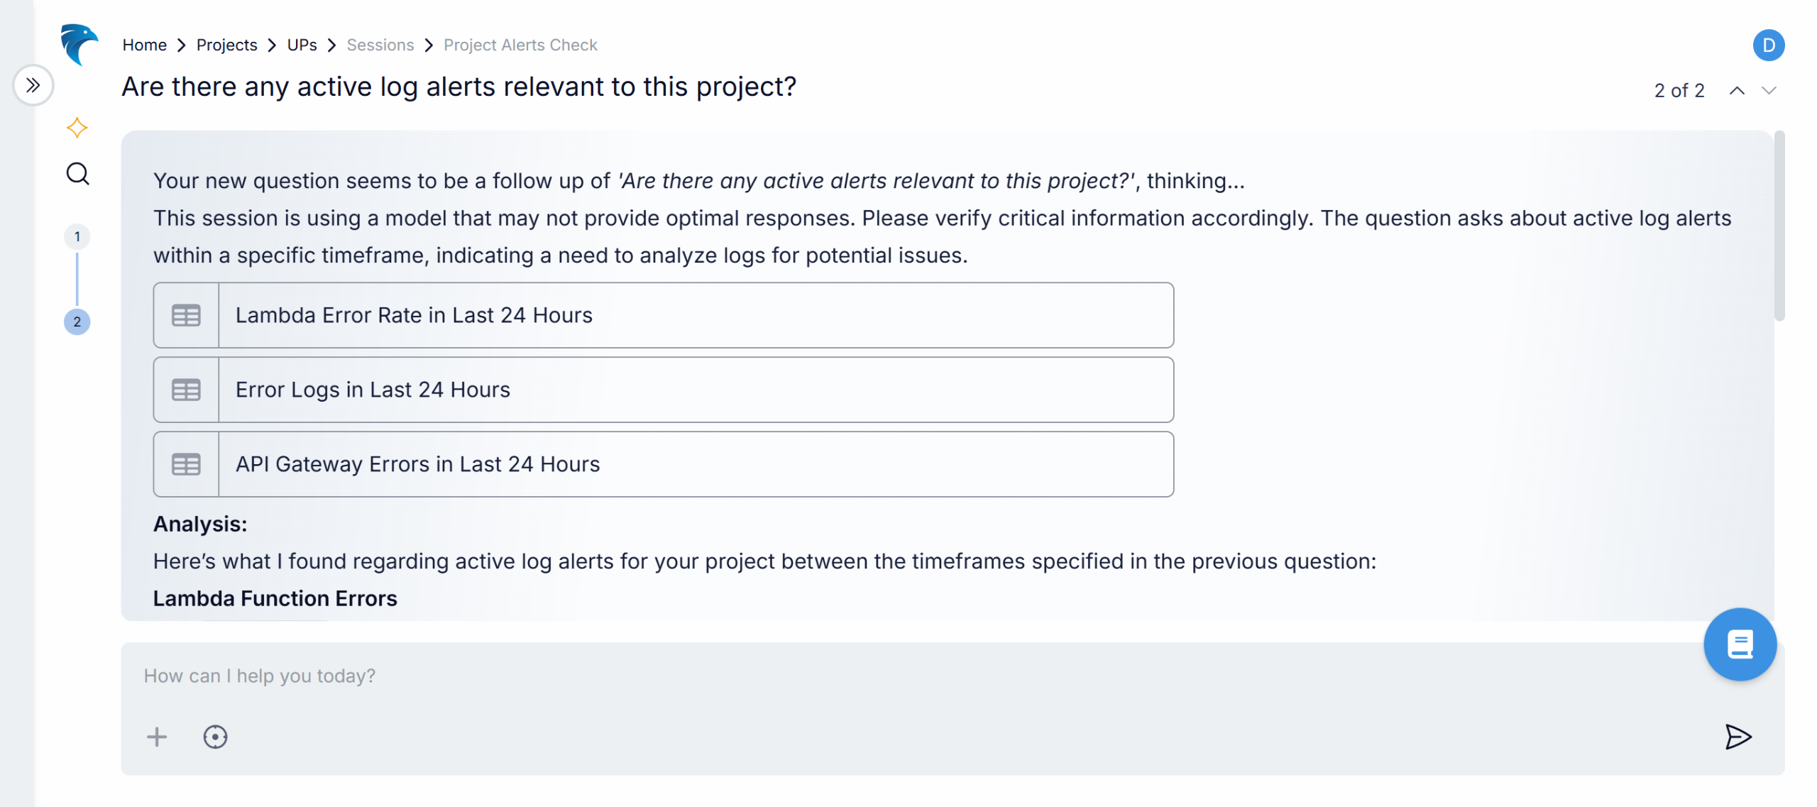Open Sessions breadcrumb
This screenshot has width=1817, height=807.
(380, 45)
